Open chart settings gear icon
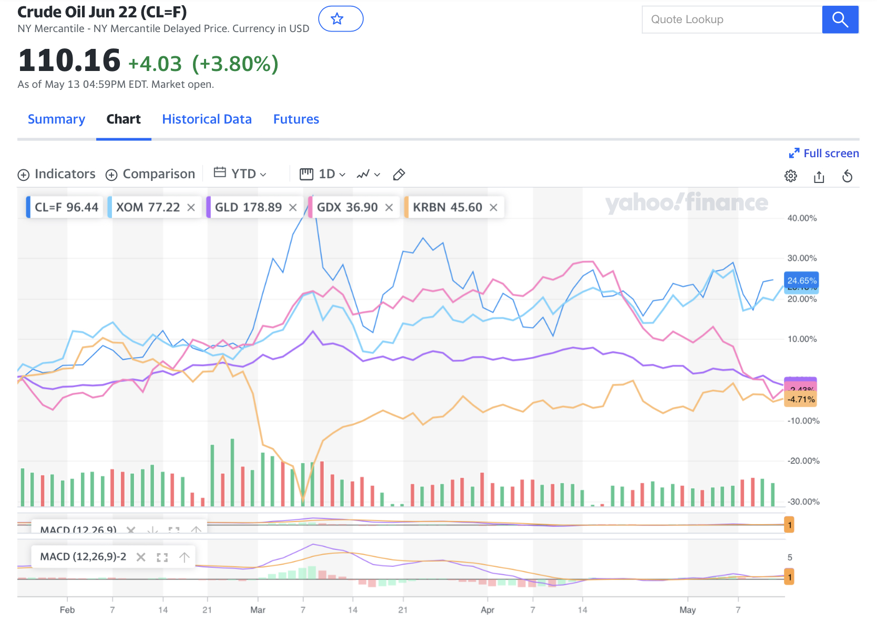 [x=790, y=176]
